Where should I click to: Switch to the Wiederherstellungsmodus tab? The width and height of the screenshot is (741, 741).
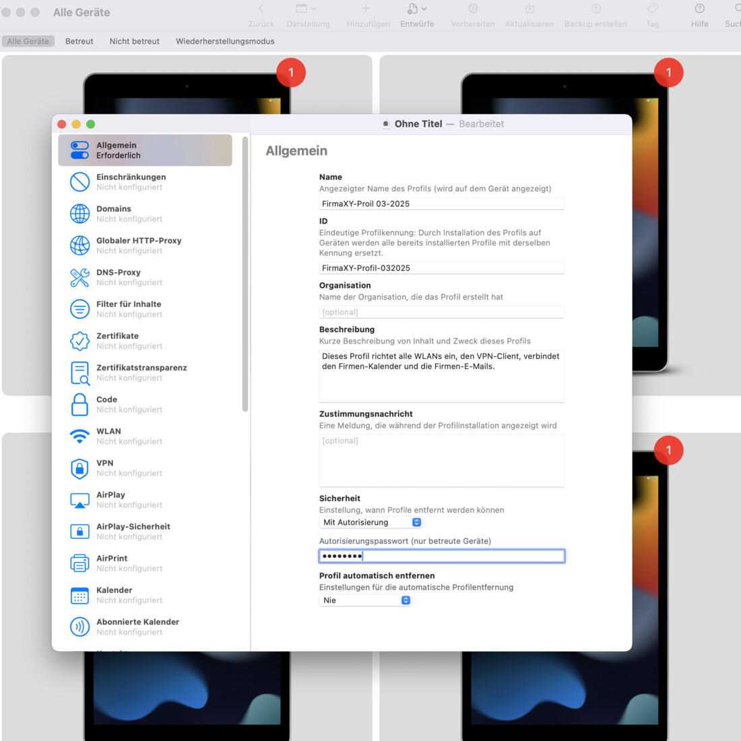(225, 41)
